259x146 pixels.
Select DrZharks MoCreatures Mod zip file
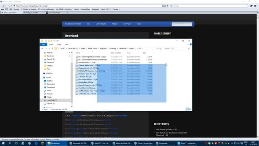[91, 71]
